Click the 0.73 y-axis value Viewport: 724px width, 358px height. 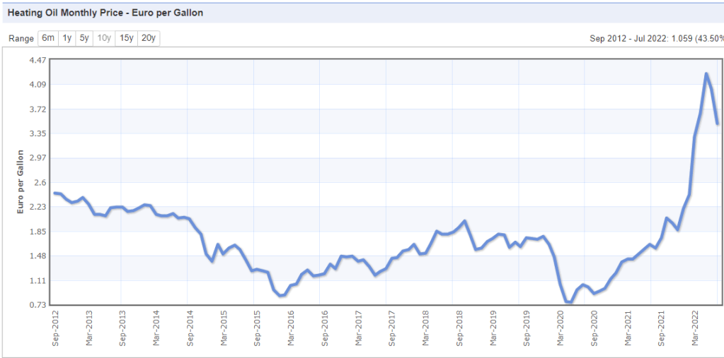click(38, 305)
